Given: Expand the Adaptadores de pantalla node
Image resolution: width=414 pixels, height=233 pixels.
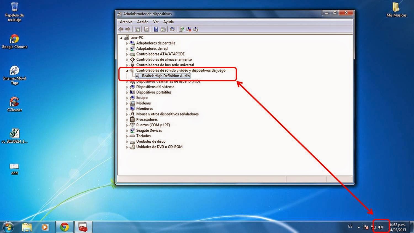Looking at the screenshot, I should (127, 43).
